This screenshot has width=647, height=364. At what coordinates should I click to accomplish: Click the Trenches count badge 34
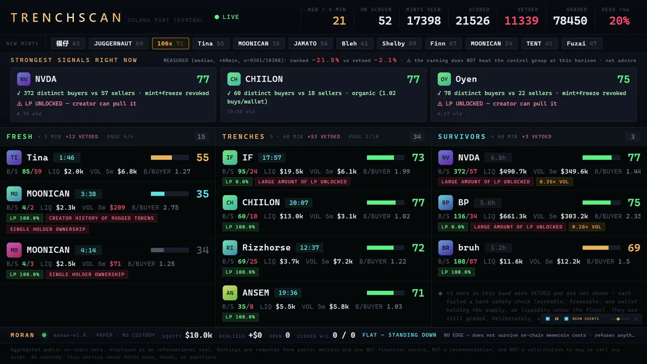pos(417,136)
